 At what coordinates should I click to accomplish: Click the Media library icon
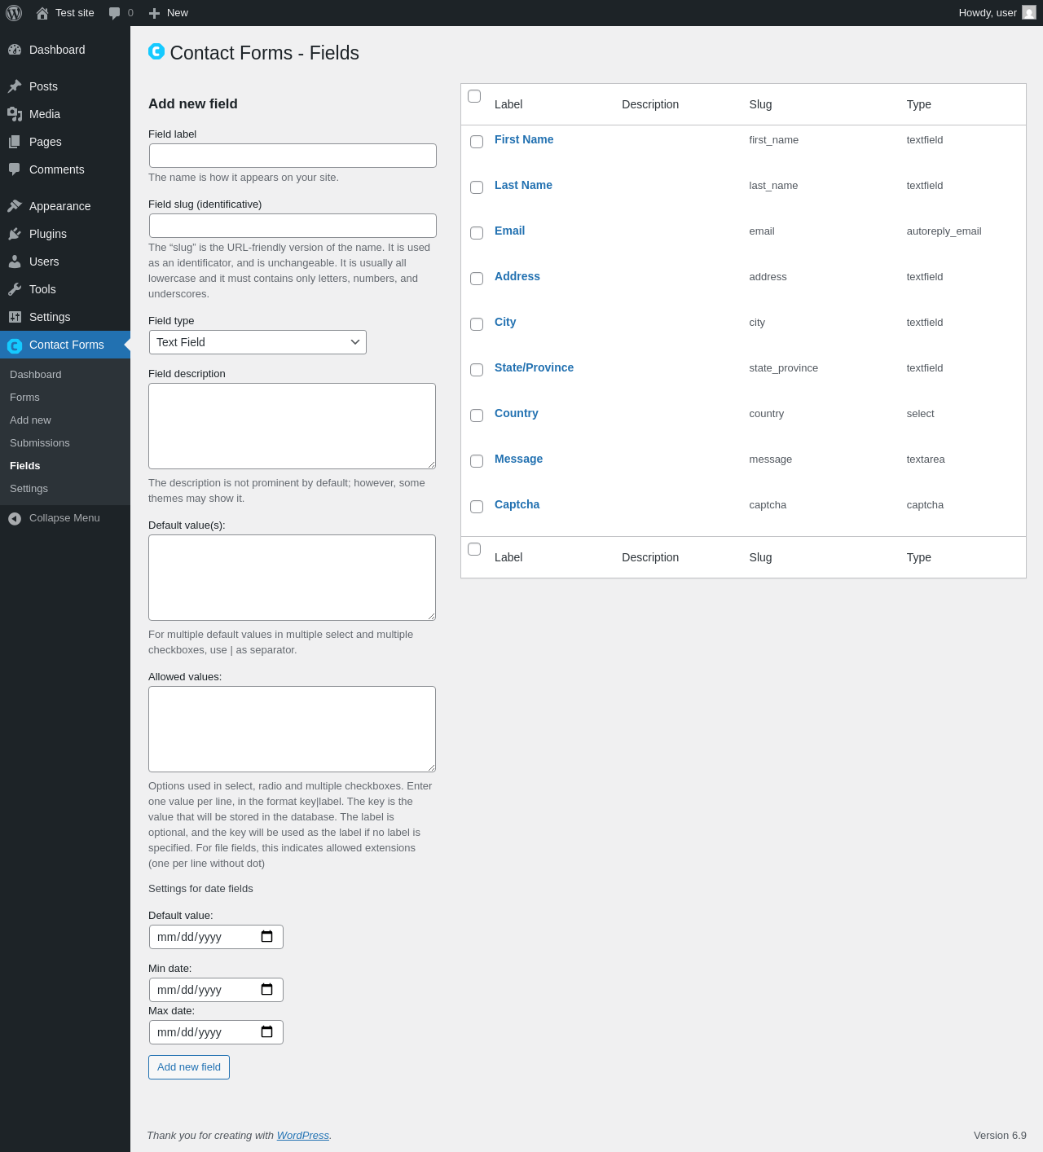15,114
